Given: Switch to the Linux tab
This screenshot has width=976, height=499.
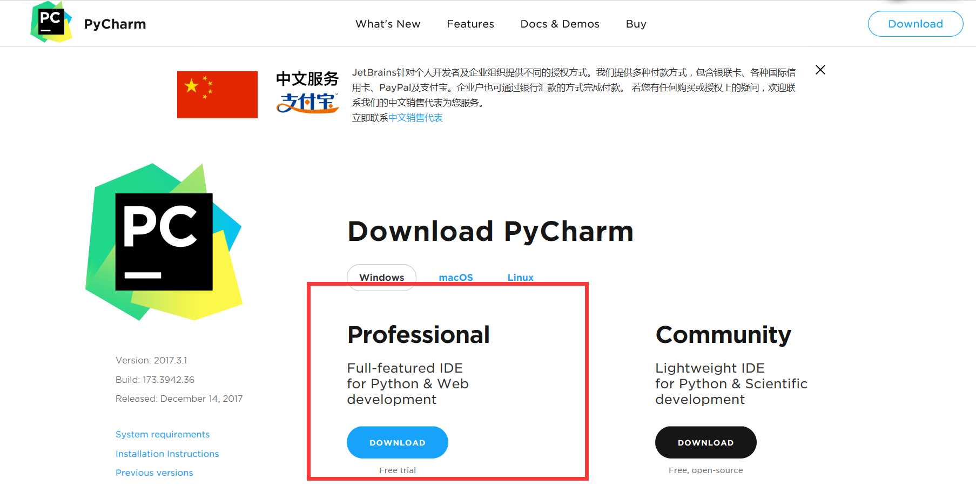Looking at the screenshot, I should tap(521, 277).
